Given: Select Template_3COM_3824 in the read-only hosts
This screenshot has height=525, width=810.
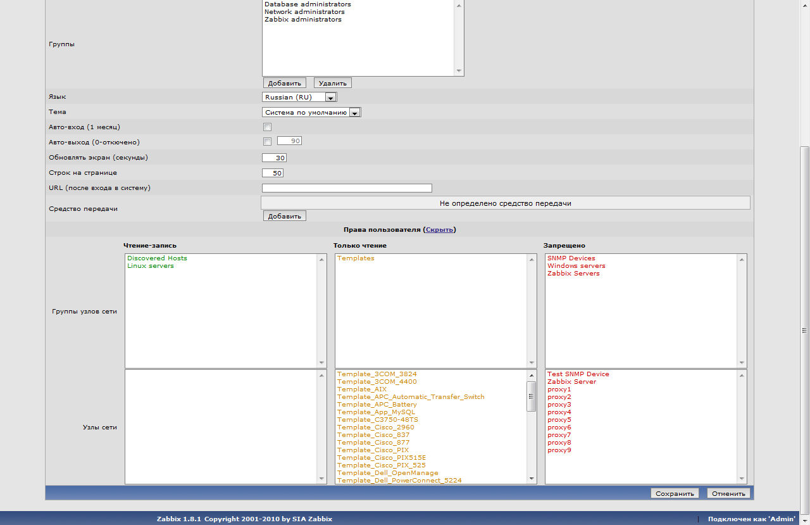Looking at the screenshot, I should click(x=377, y=374).
